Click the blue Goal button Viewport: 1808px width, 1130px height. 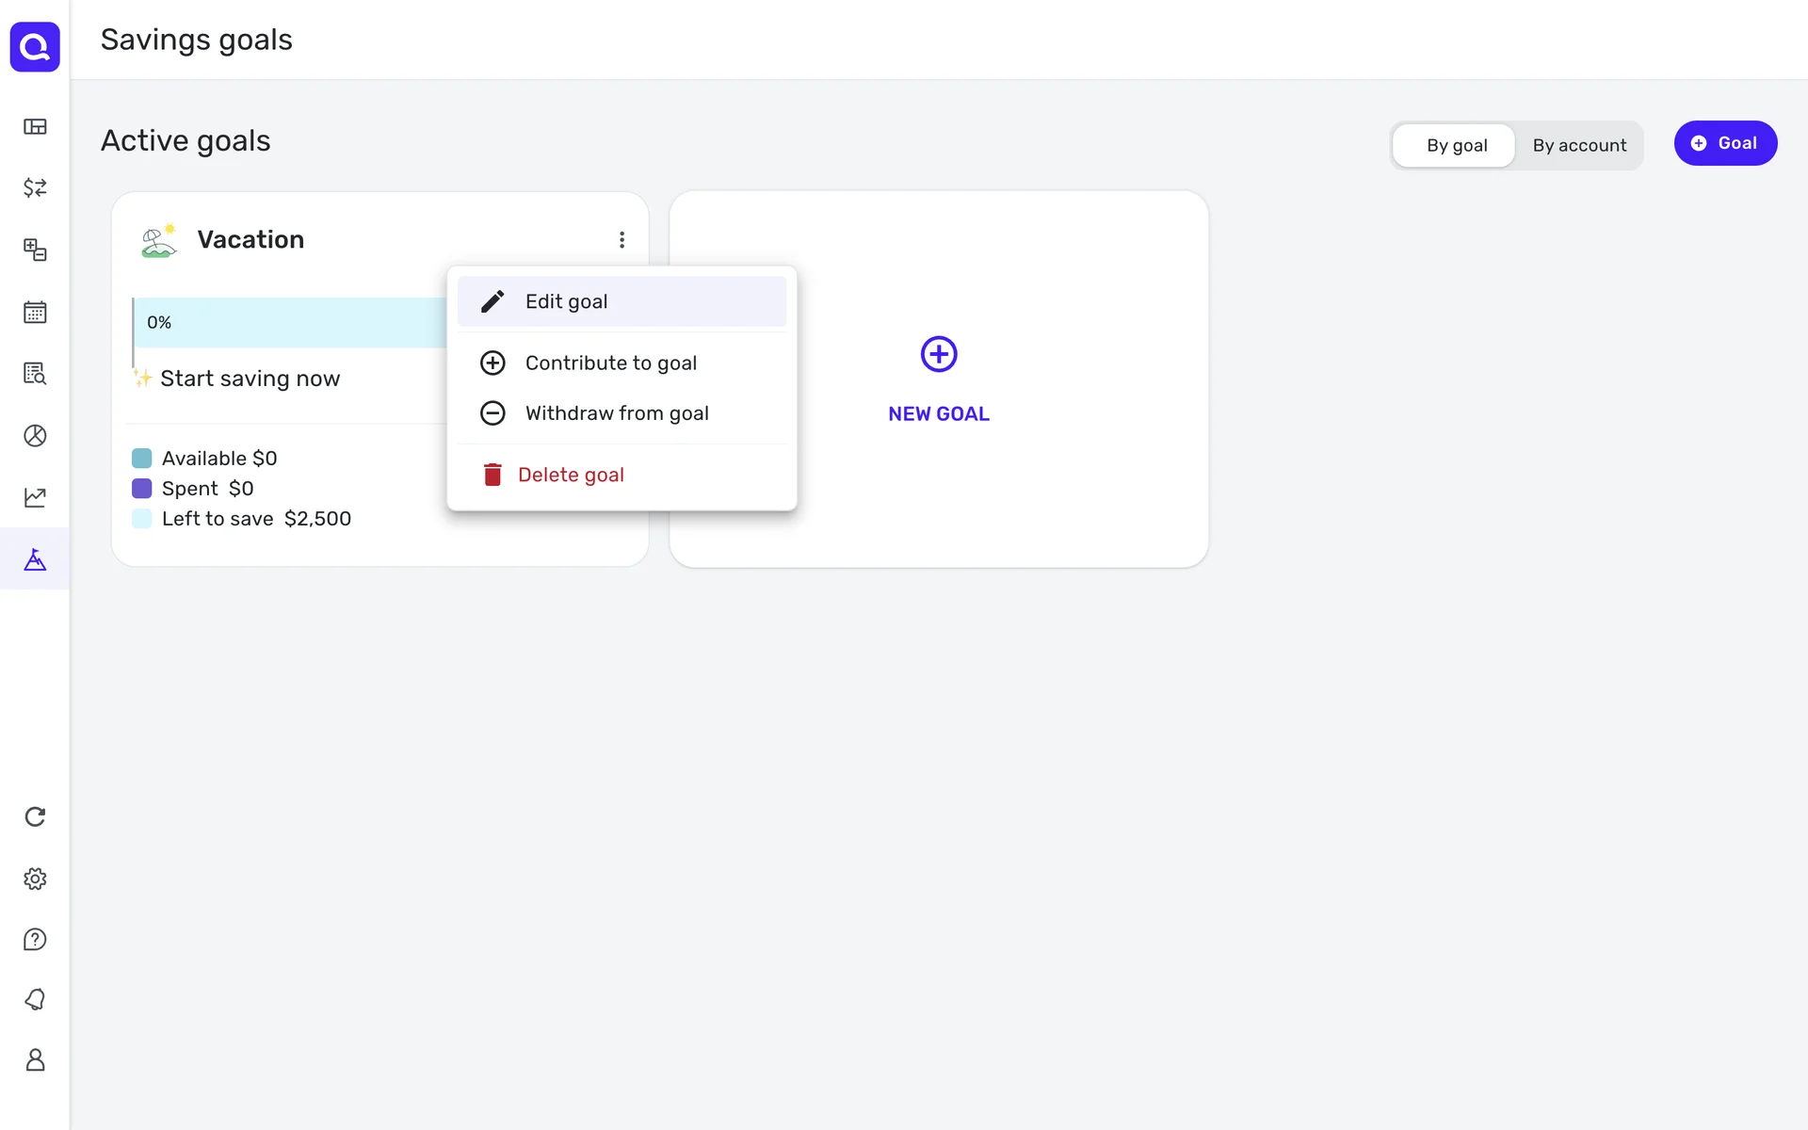[x=1724, y=143]
